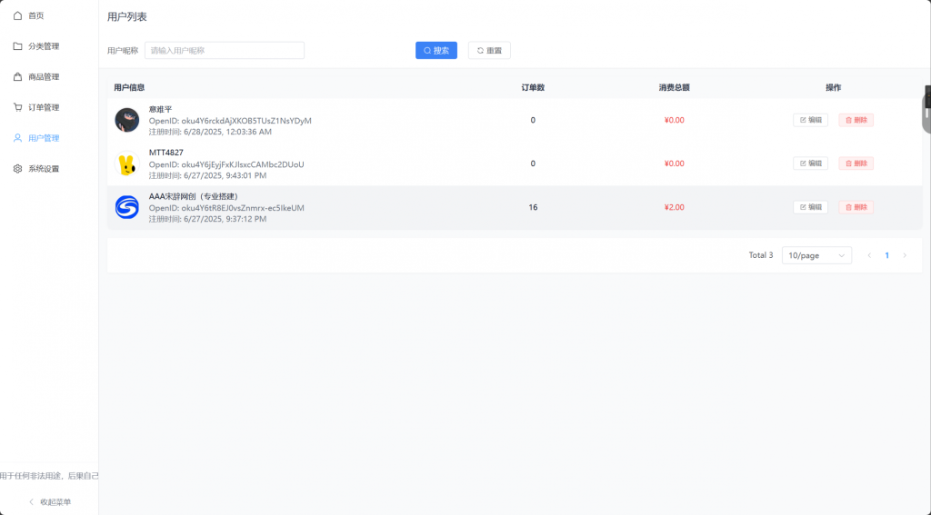Click the right edge scrollbar handle
931x515 pixels.
926,109
